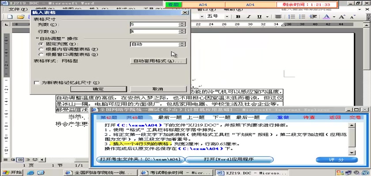Apply the font color A button
This screenshot has height=176, width=371.
(326, 17)
